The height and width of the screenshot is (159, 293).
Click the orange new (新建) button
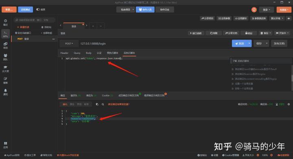click(x=9, y=9)
